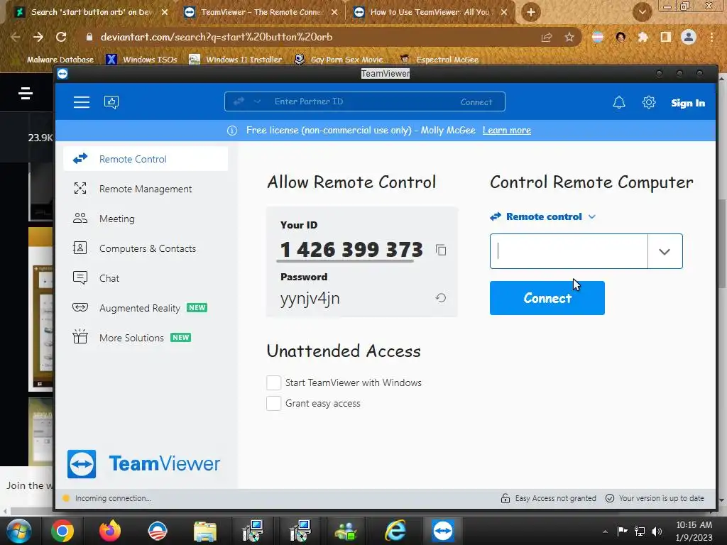
Task: Expand the Remote control mode dropdown
Action: click(x=591, y=217)
